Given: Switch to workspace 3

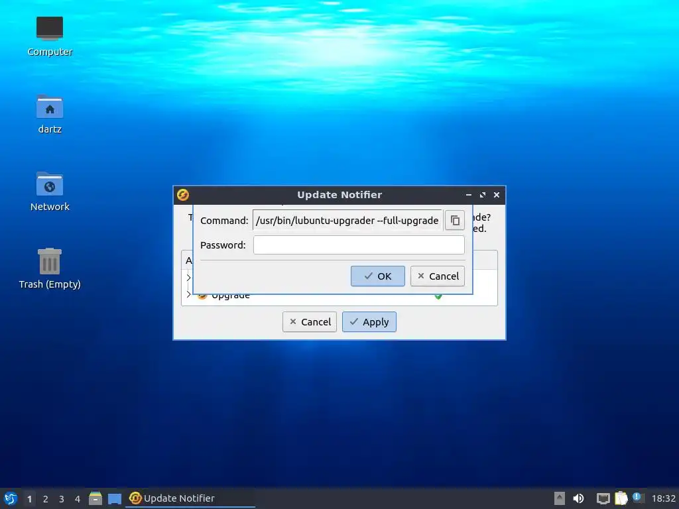Looking at the screenshot, I should 62,499.
